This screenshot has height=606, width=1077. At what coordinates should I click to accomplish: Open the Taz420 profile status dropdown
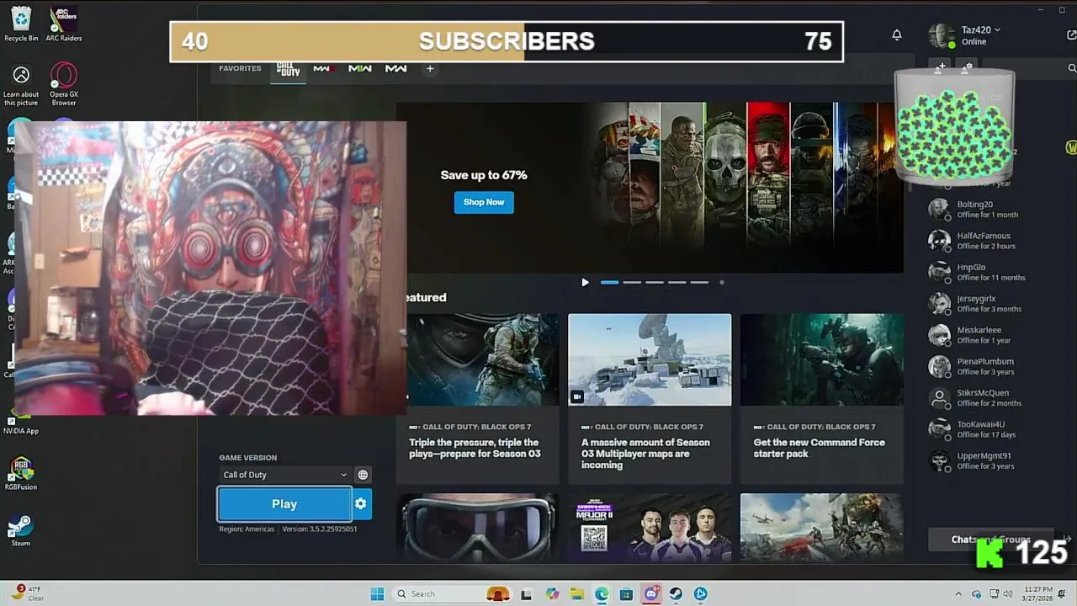[x=980, y=29]
